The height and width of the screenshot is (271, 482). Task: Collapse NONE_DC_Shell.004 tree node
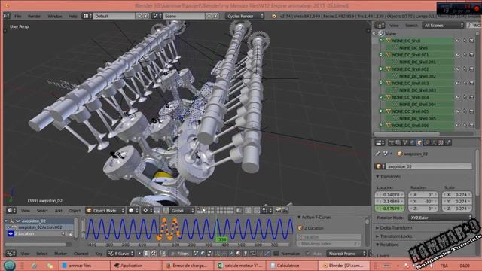point(381,97)
